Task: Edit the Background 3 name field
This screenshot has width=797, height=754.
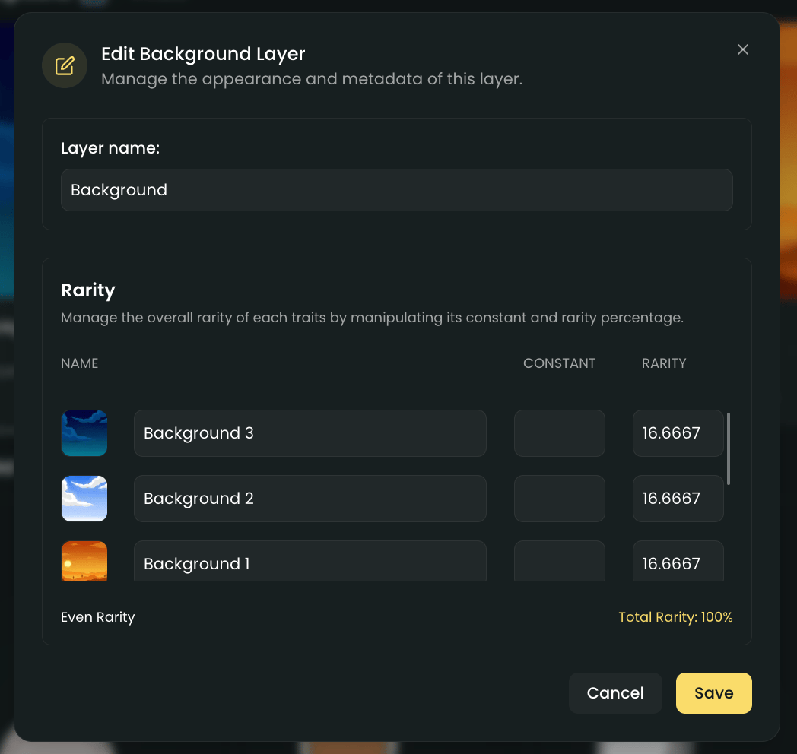Action: (x=310, y=433)
